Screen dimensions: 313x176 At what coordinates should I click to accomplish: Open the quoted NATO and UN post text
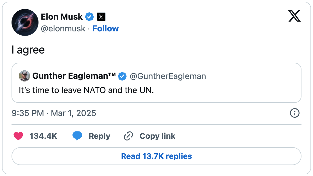coord(86,91)
